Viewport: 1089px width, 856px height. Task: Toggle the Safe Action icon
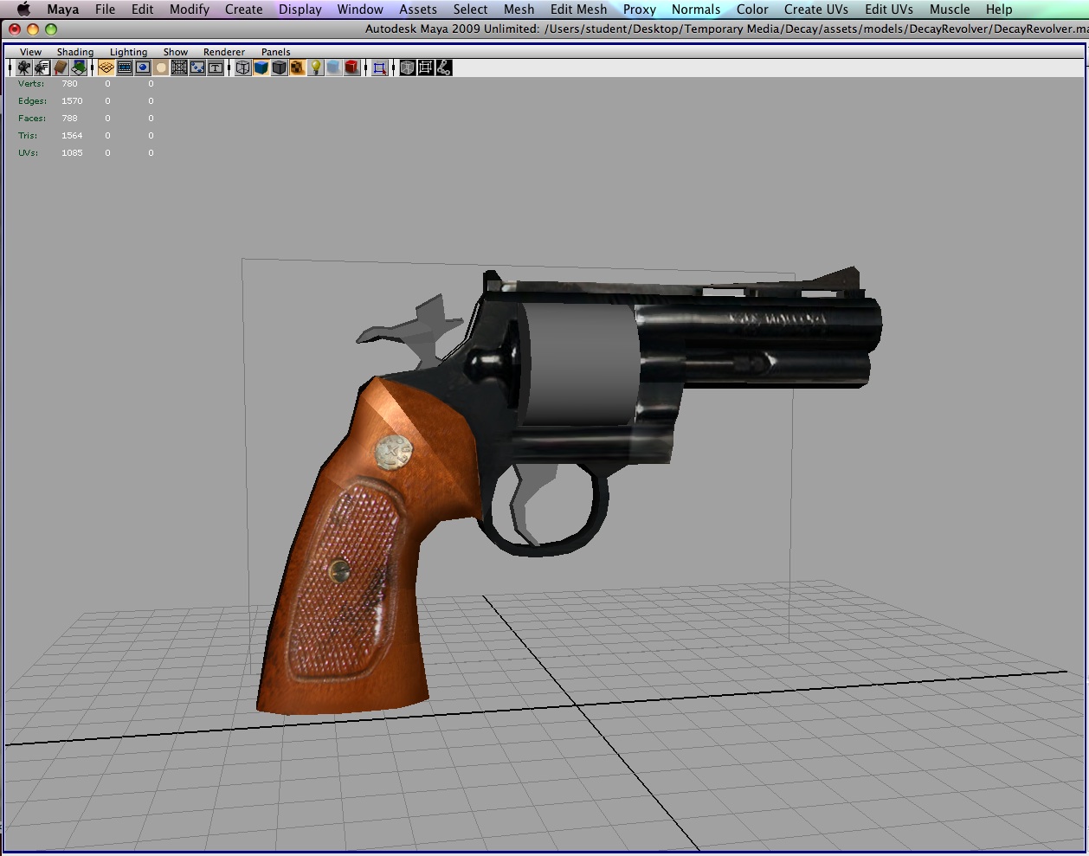[x=197, y=68]
